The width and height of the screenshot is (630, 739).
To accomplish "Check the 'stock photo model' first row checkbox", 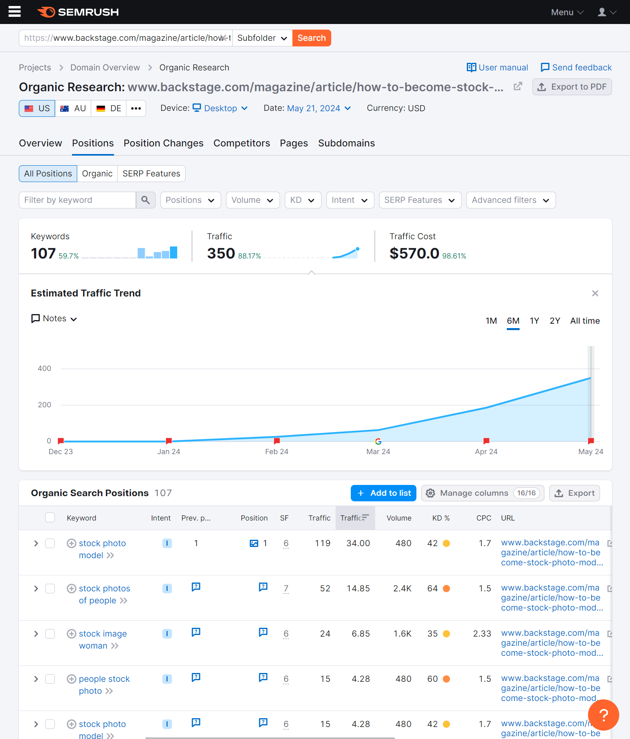I will tap(50, 543).
